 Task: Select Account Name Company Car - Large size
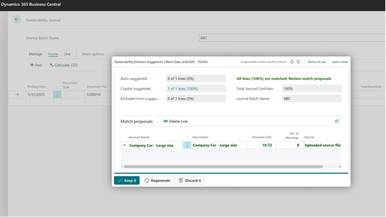pyautogui.click(x=152, y=146)
